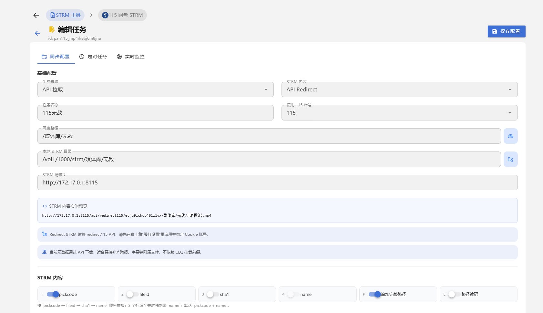Turn off 追加完整路径 switch

374,294
